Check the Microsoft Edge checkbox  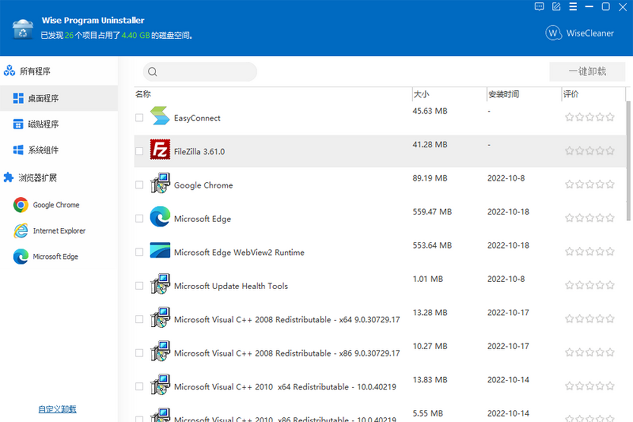pyautogui.click(x=139, y=218)
